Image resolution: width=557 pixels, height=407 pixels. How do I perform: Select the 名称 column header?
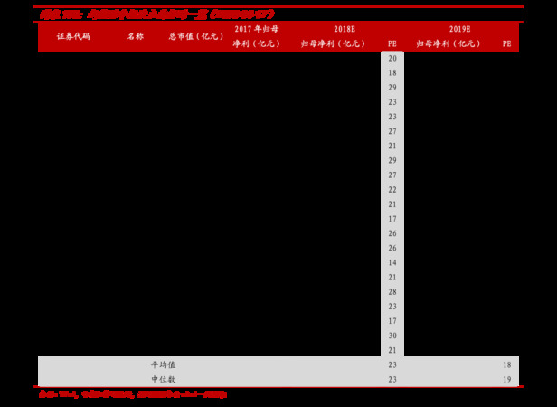[x=135, y=36]
